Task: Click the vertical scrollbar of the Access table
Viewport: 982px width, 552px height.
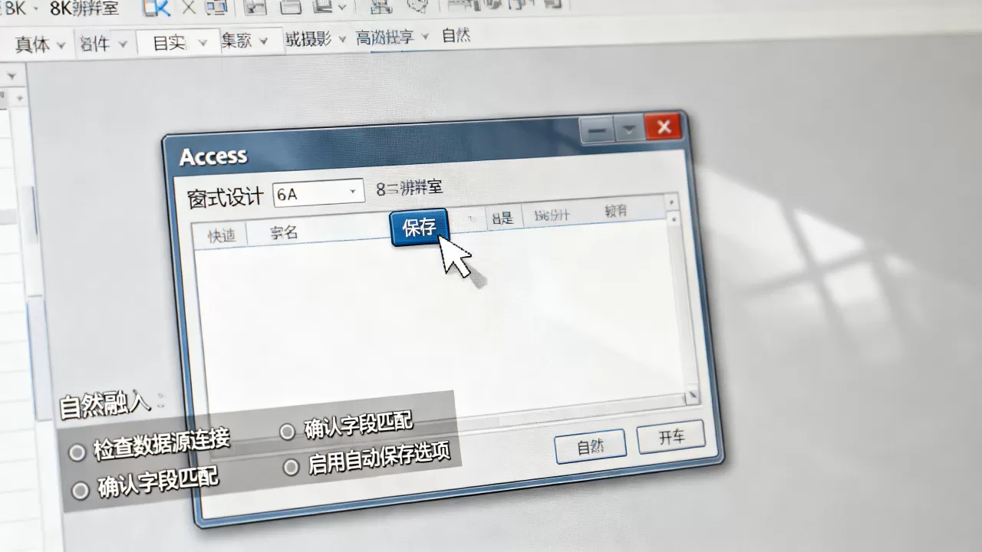Action: click(681, 299)
